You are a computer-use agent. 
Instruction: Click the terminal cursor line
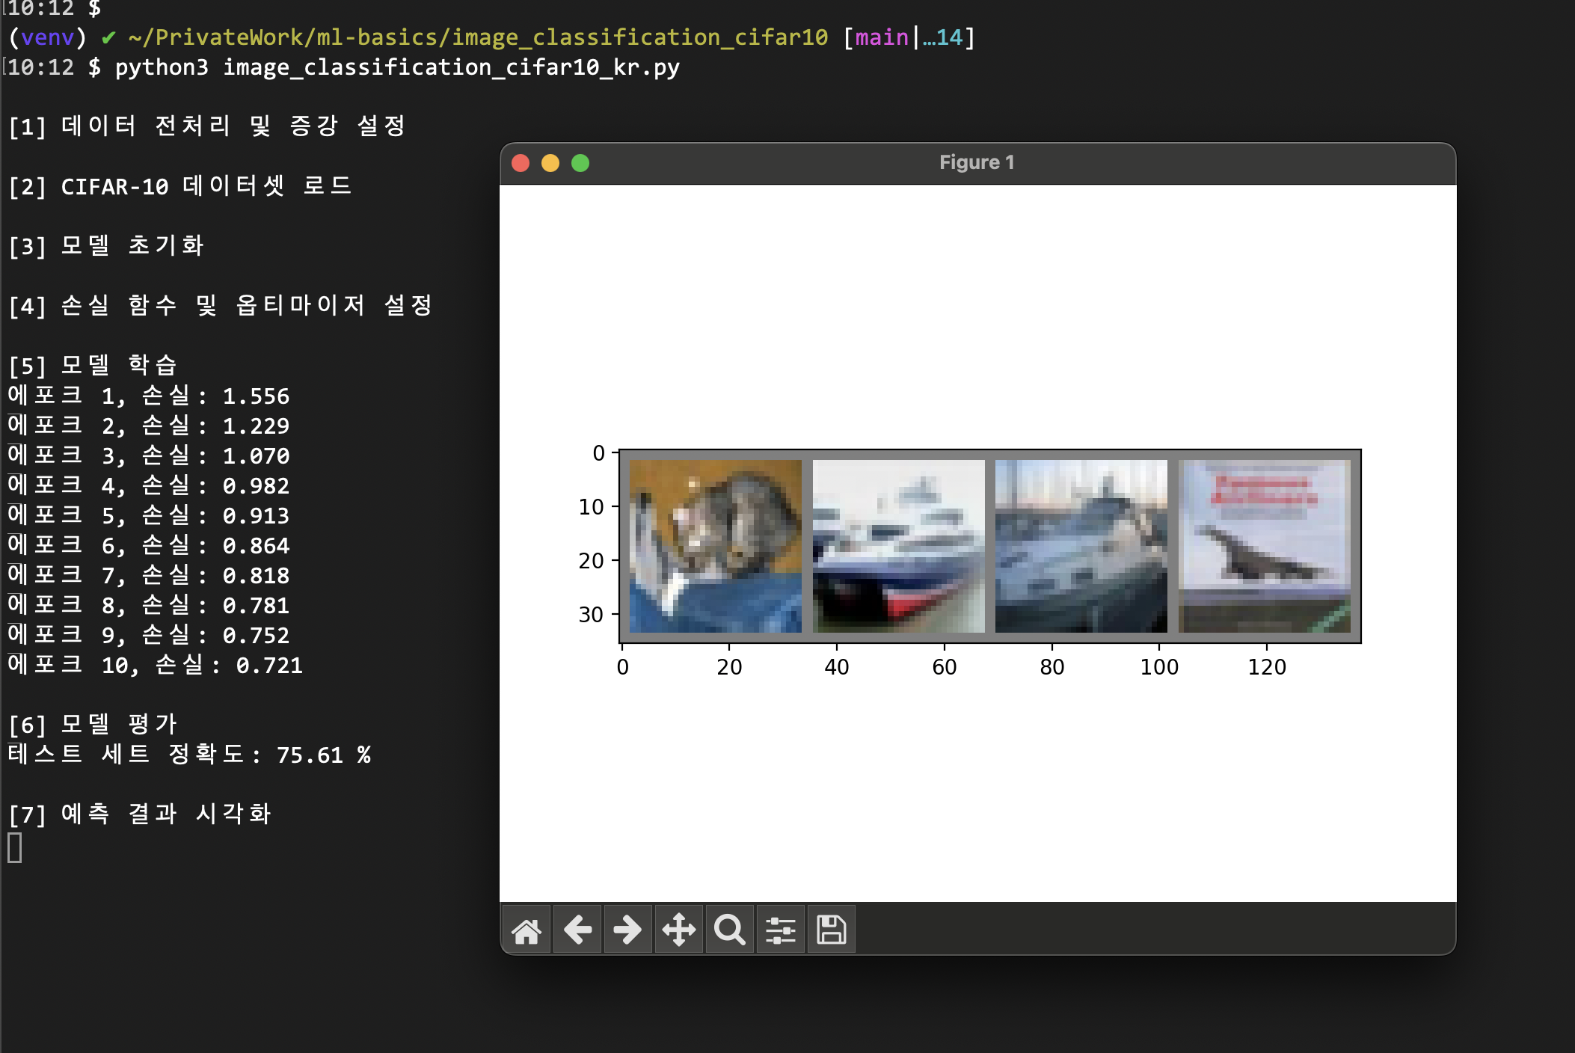15,848
